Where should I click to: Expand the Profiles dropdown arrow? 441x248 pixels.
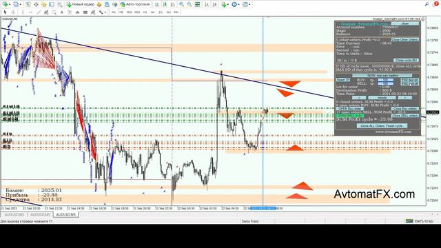pos(21,4)
